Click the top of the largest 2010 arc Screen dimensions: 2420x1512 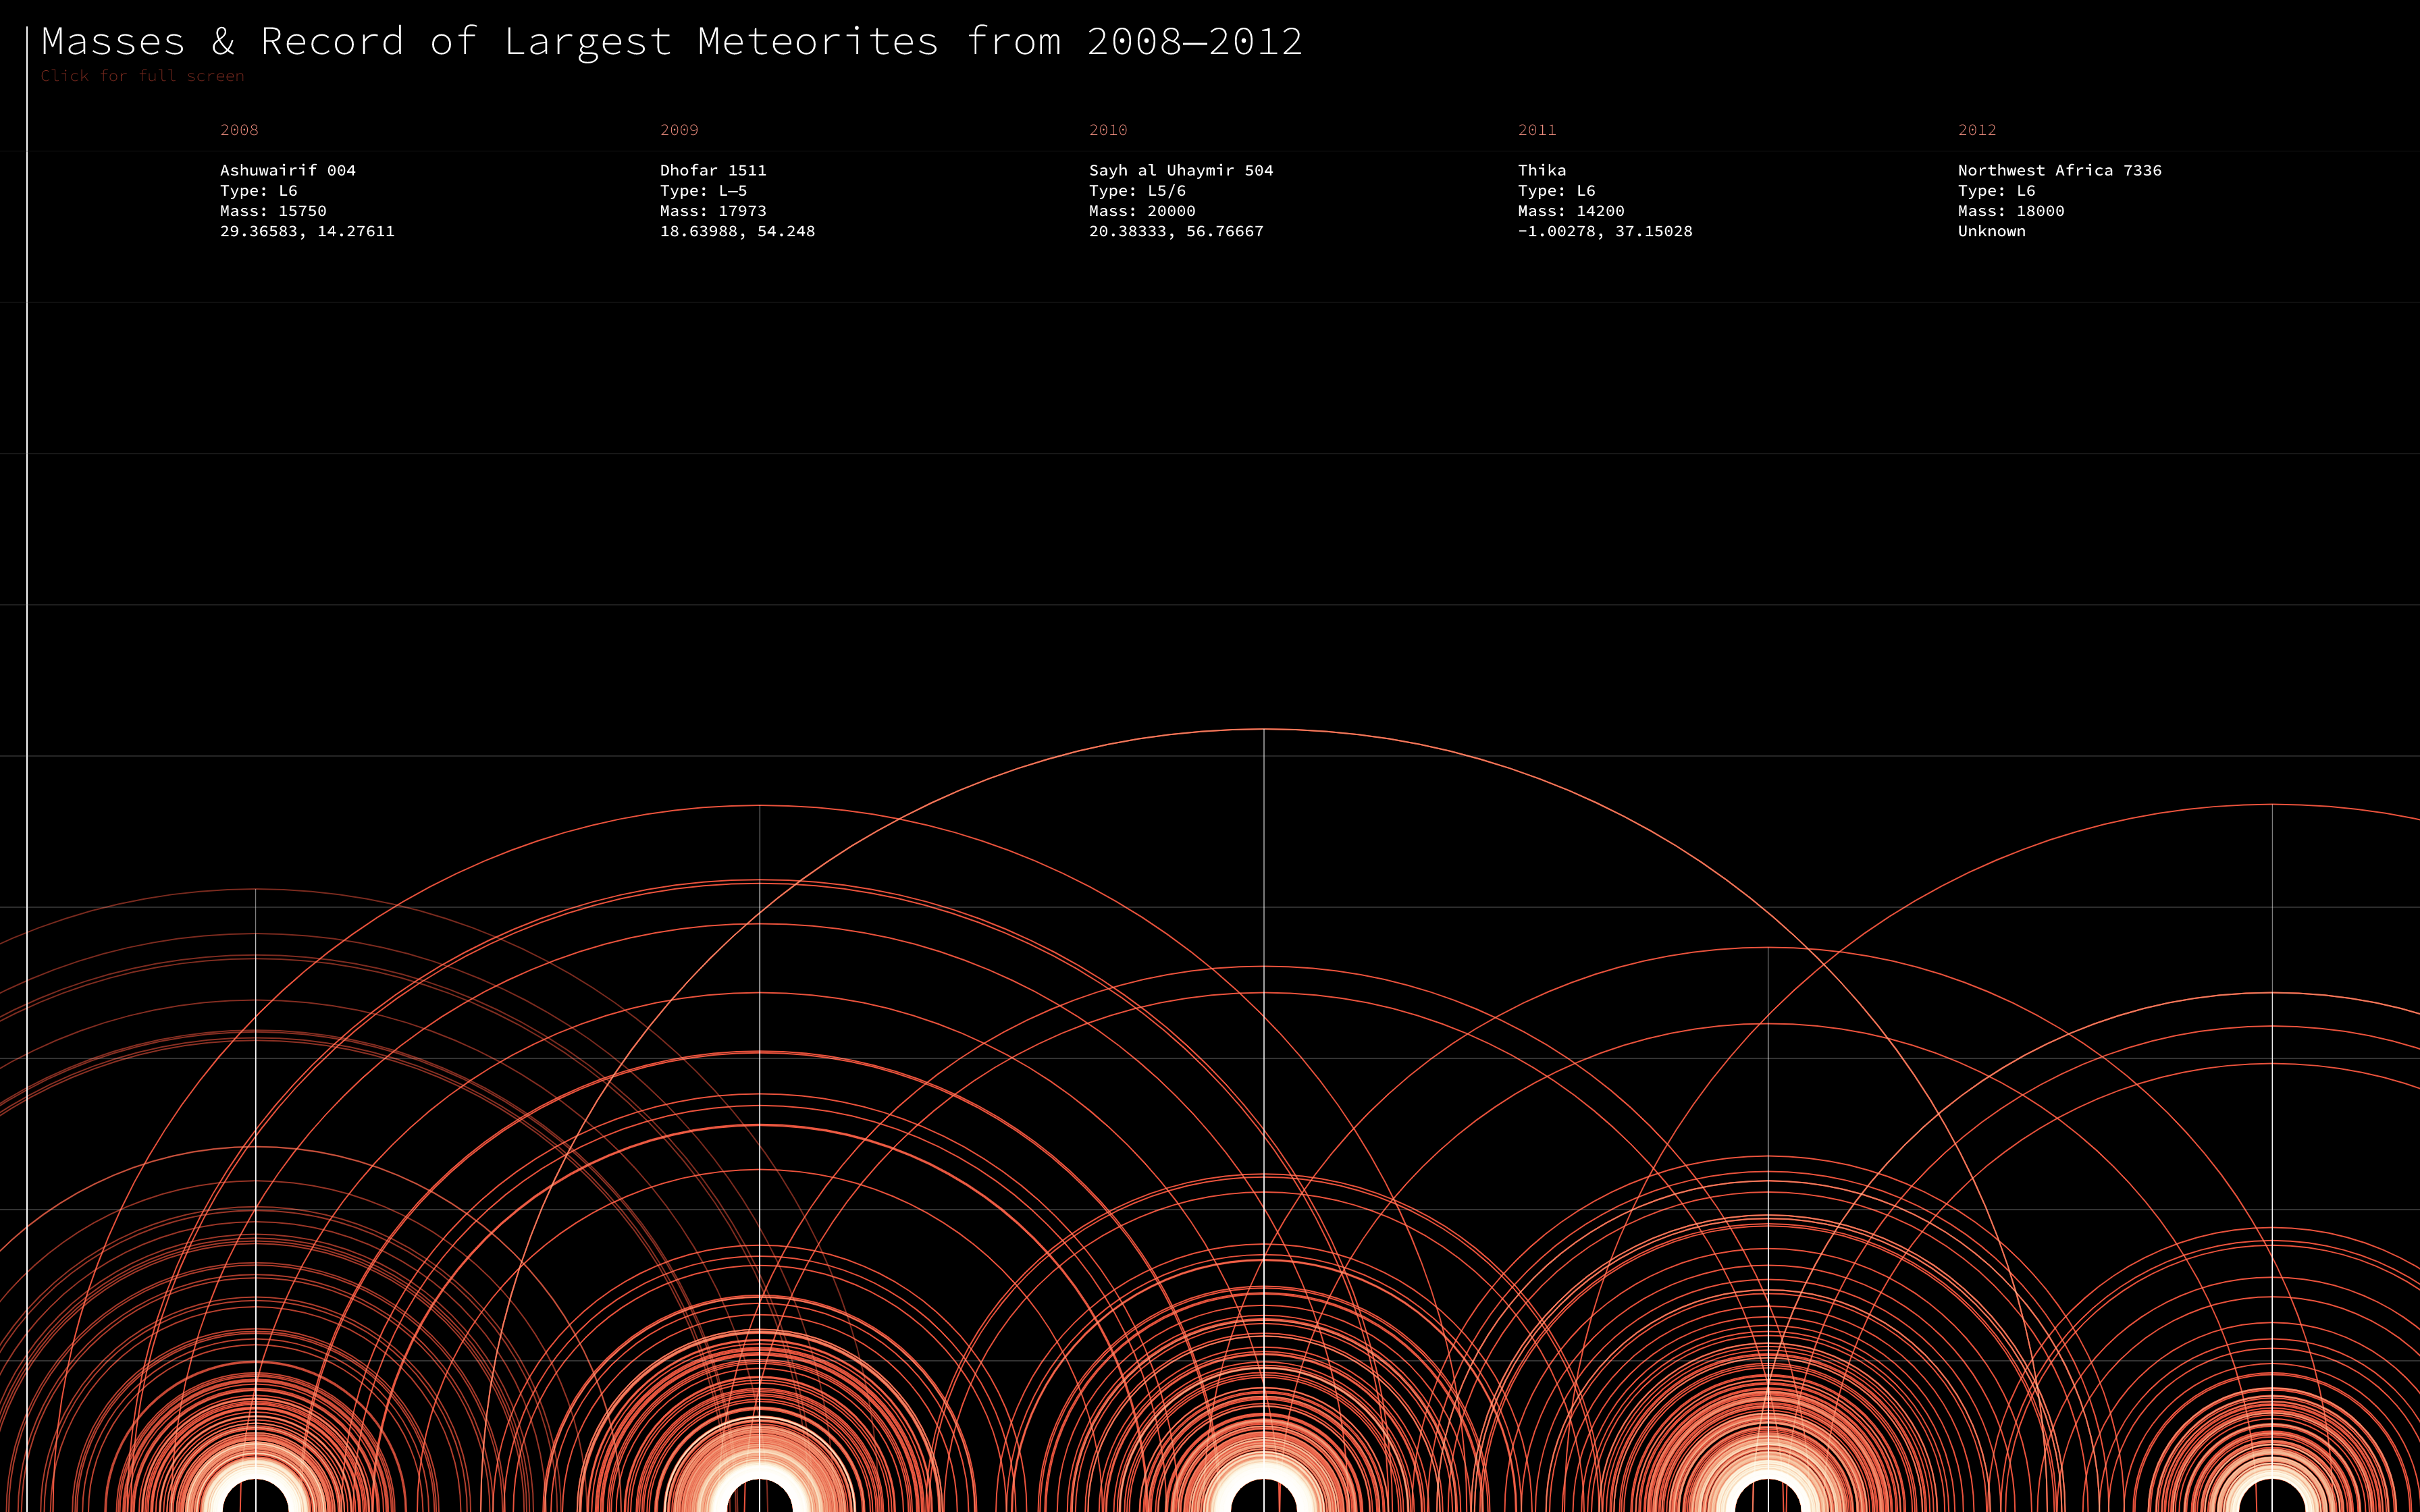(x=1264, y=730)
